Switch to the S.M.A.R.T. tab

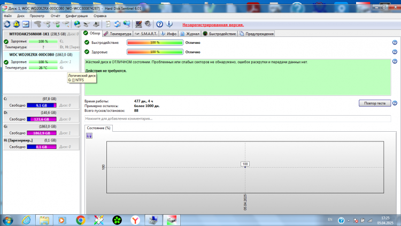coord(146,34)
